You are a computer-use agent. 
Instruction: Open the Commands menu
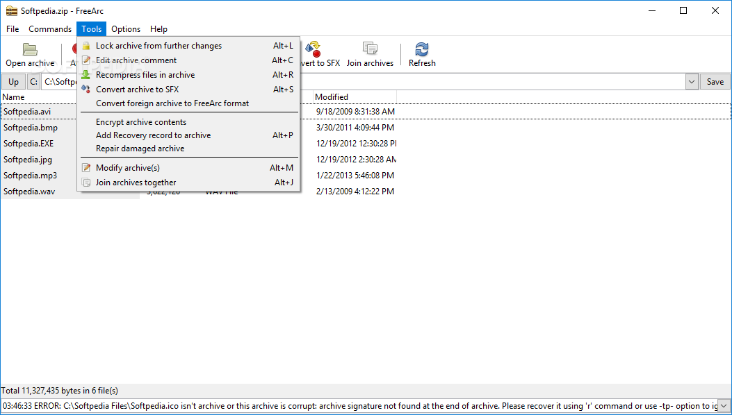[x=50, y=29]
